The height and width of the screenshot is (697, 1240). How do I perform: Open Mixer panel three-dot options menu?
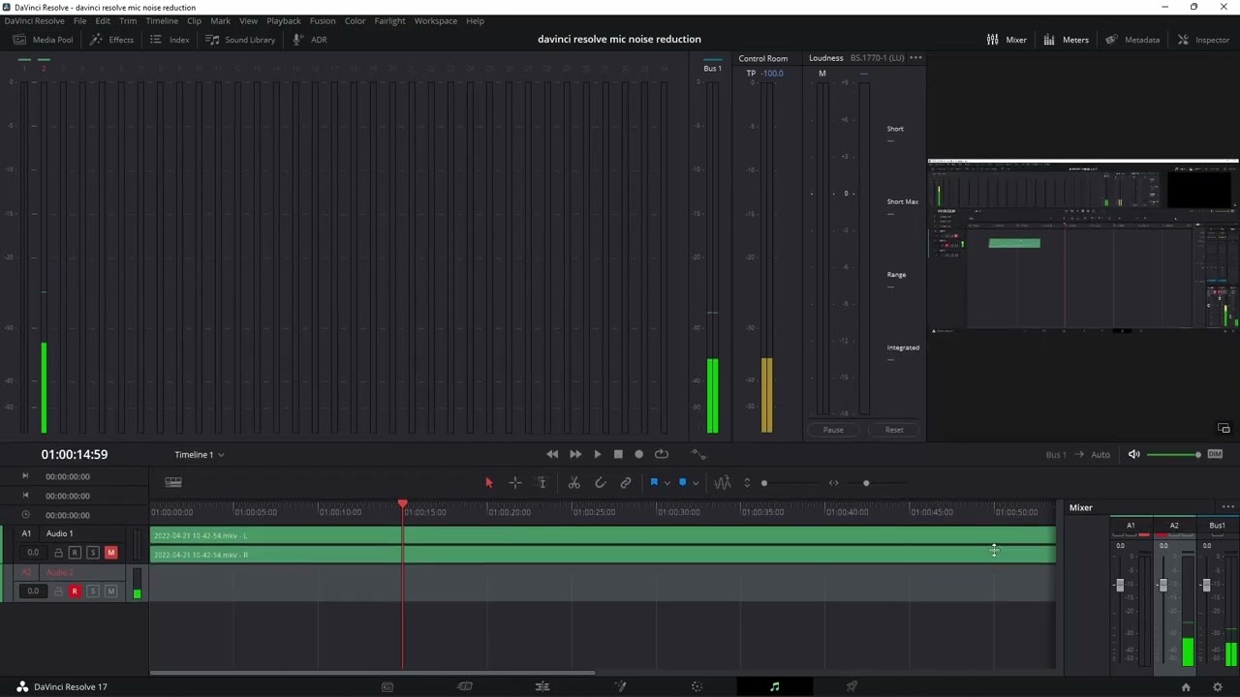tap(1228, 507)
